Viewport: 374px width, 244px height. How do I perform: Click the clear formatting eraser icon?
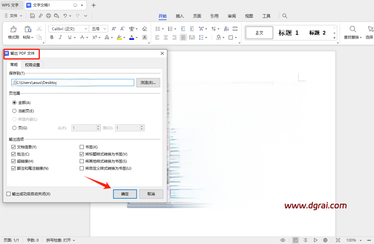click(145, 29)
